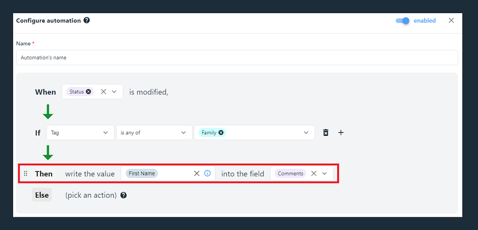Expand the When field dropdown
The width and height of the screenshot is (478, 230).
coord(114,91)
